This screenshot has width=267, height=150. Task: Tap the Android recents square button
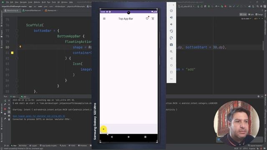tap(145, 137)
